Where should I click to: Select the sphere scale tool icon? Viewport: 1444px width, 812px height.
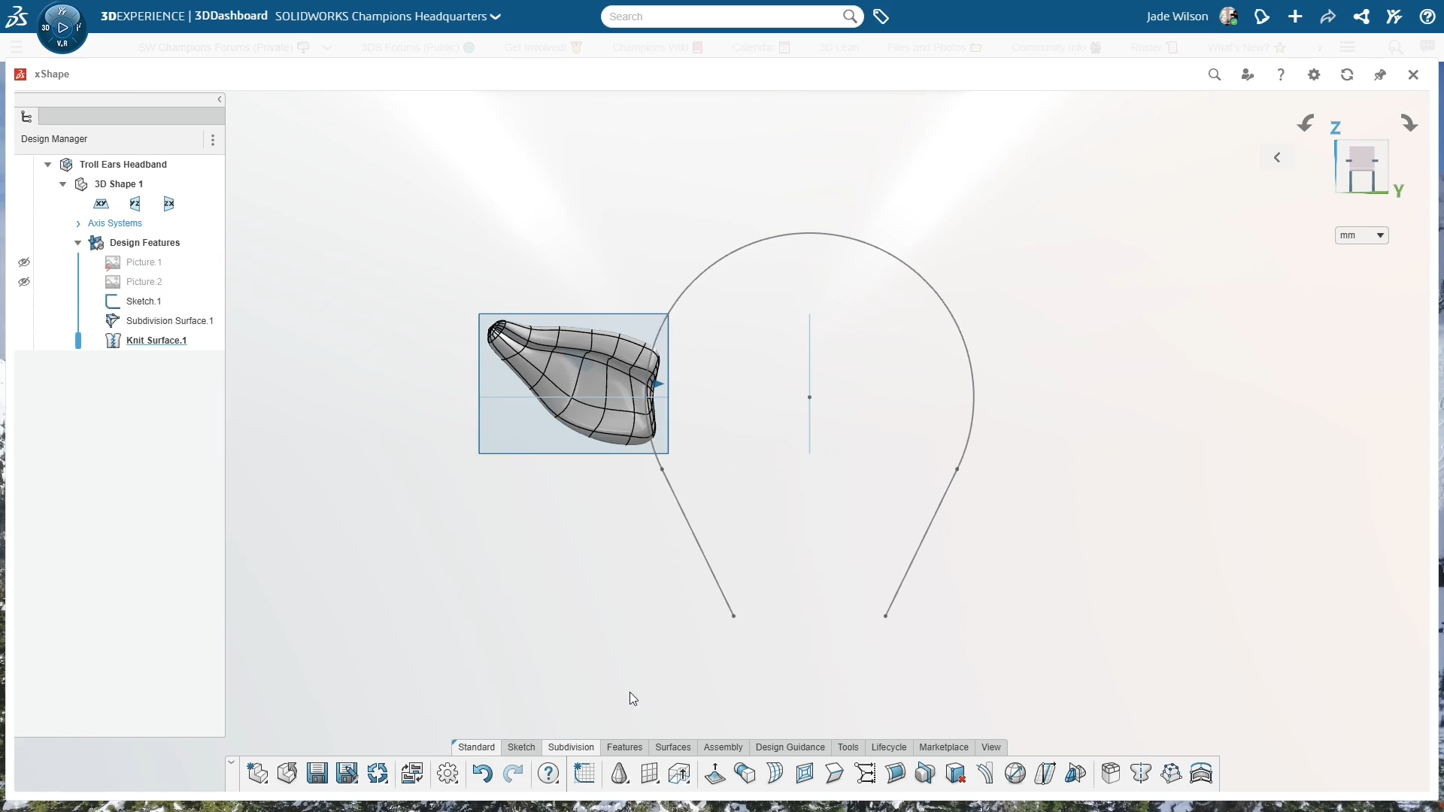click(x=1015, y=773)
